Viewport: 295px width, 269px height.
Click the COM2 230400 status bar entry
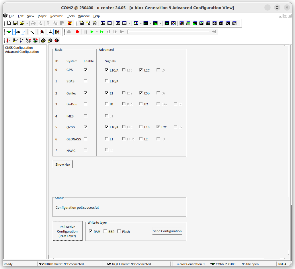[x=223, y=264]
